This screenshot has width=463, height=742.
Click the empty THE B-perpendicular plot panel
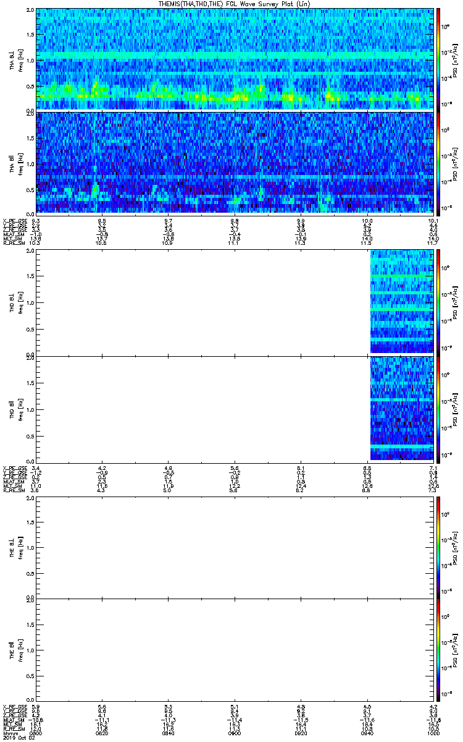point(235,548)
